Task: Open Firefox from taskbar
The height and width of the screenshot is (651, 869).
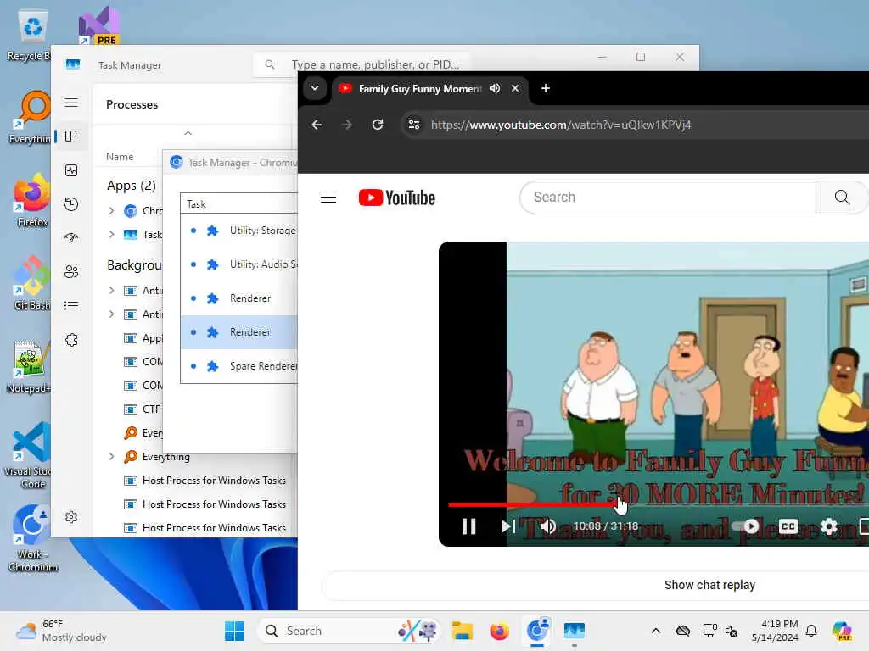Action: click(x=499, y=631)
